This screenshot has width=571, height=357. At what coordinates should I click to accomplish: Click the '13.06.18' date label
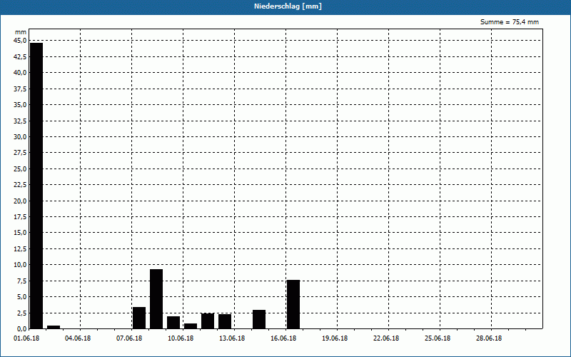click(232, 338)
